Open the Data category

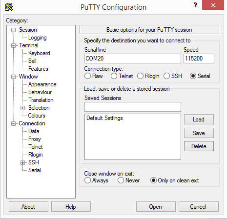[x=34, y=131]
